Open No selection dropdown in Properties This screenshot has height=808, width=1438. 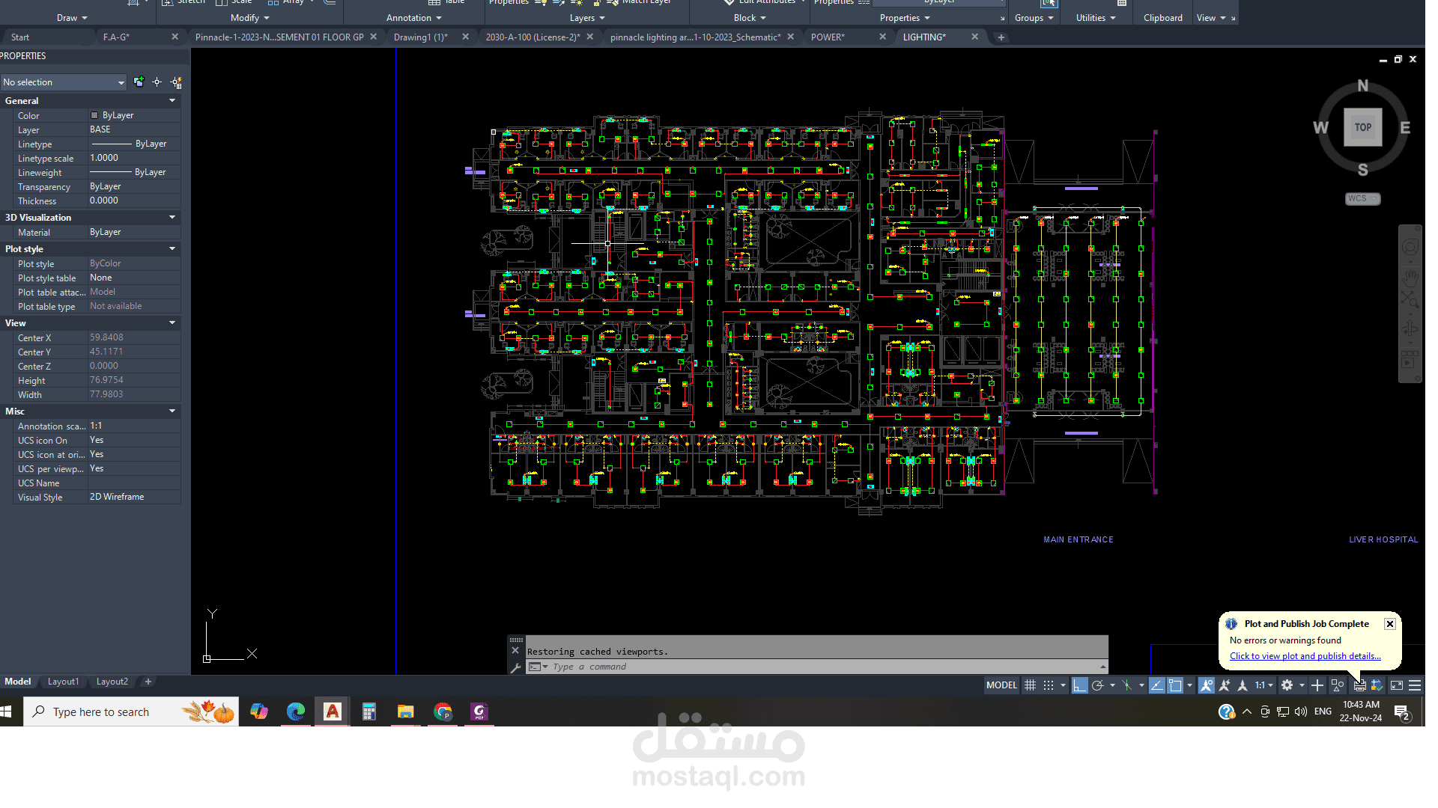click(63, 82)
